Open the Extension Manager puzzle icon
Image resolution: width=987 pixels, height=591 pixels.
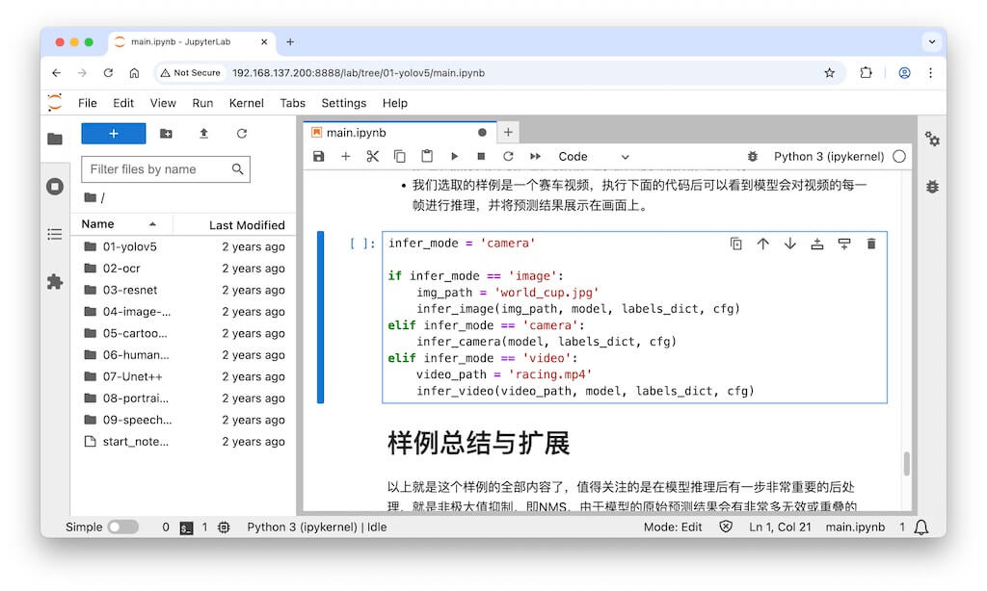point(55,281)
